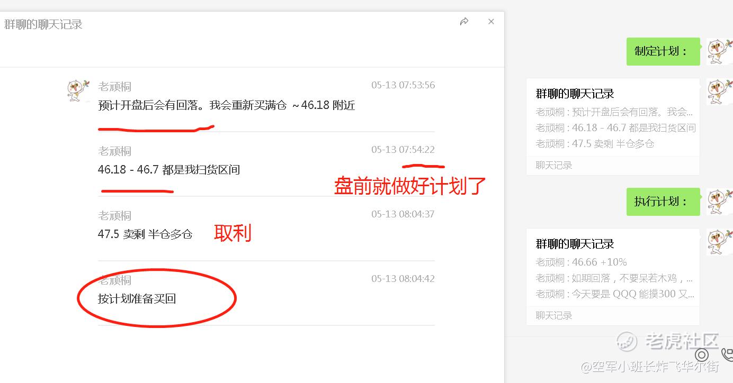Click avatar beside second 群聊的聊天记录 card
The image size is (733, 383).
pos(720,242)
